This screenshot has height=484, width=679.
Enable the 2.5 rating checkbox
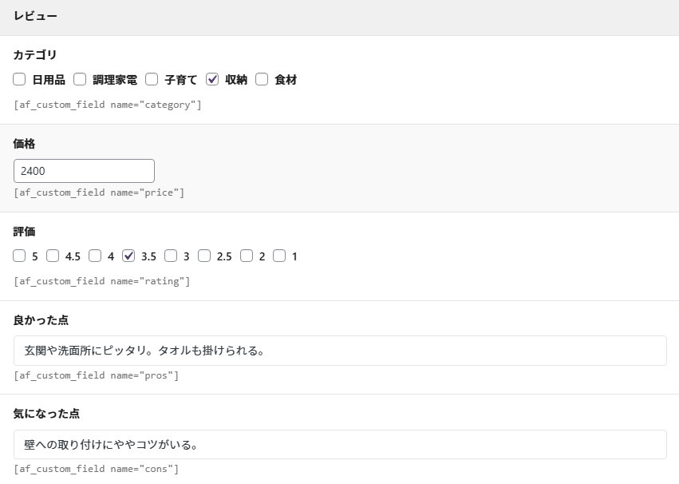pyautogui.click(x=204, y=256)
